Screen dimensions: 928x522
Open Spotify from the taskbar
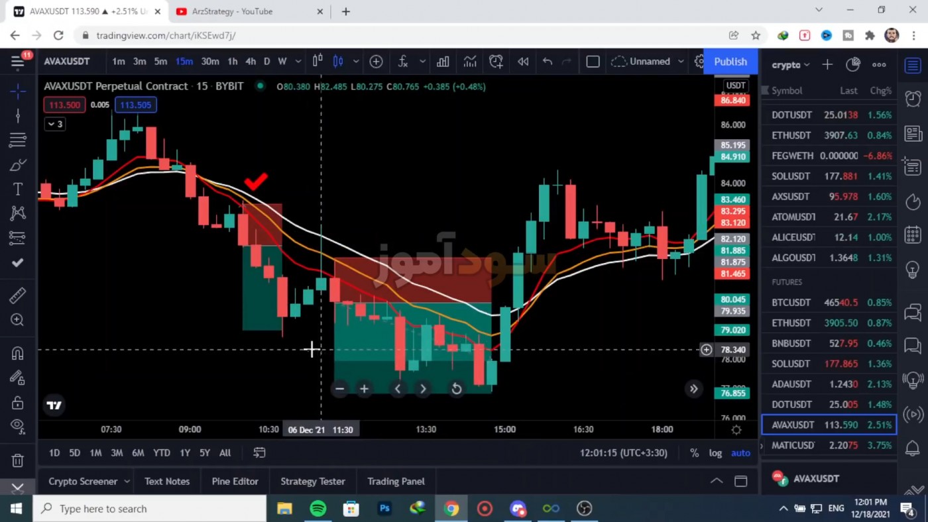point(318,509)
